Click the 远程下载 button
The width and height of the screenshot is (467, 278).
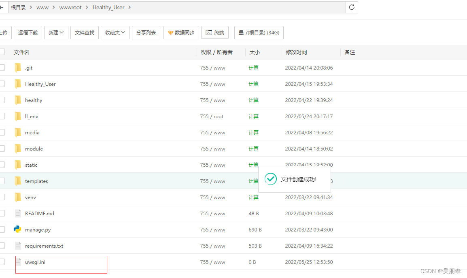pos(28,32)
